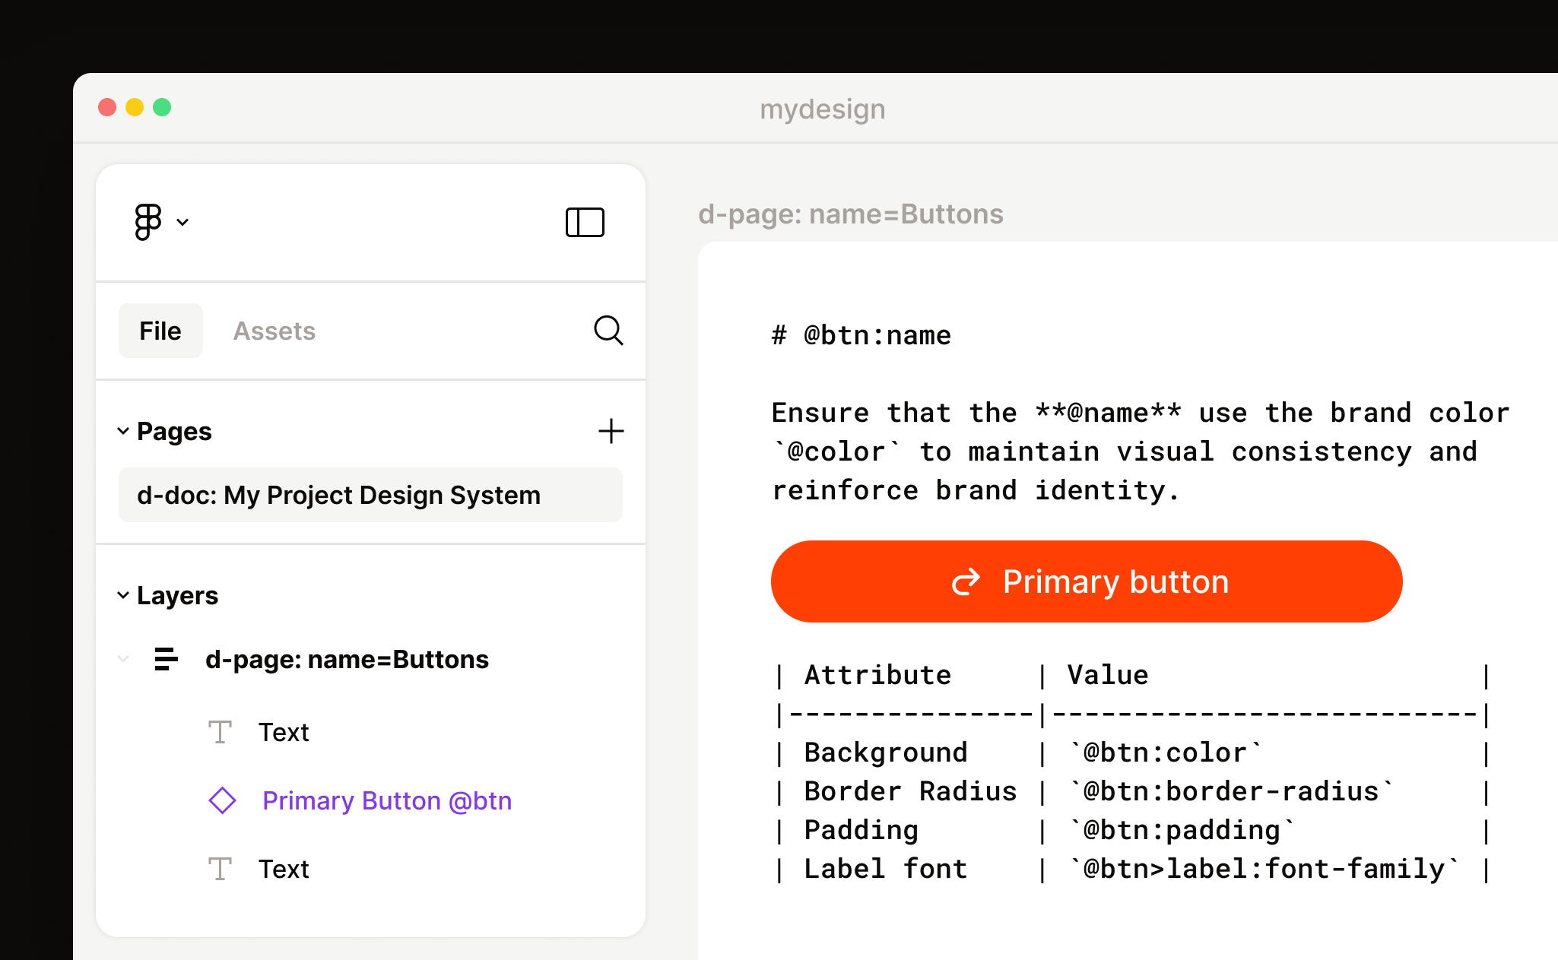Click the arrow icon in Primary button
This screenshot has height=960, width=1558.
click(x=966, y=582)
